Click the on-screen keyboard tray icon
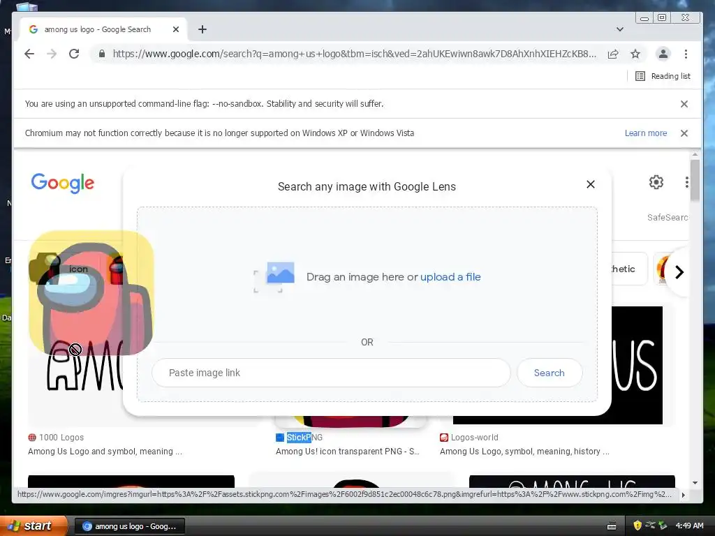Image resolution: width=715 pixels, height=536 pixels. click(x=612, y=526)
